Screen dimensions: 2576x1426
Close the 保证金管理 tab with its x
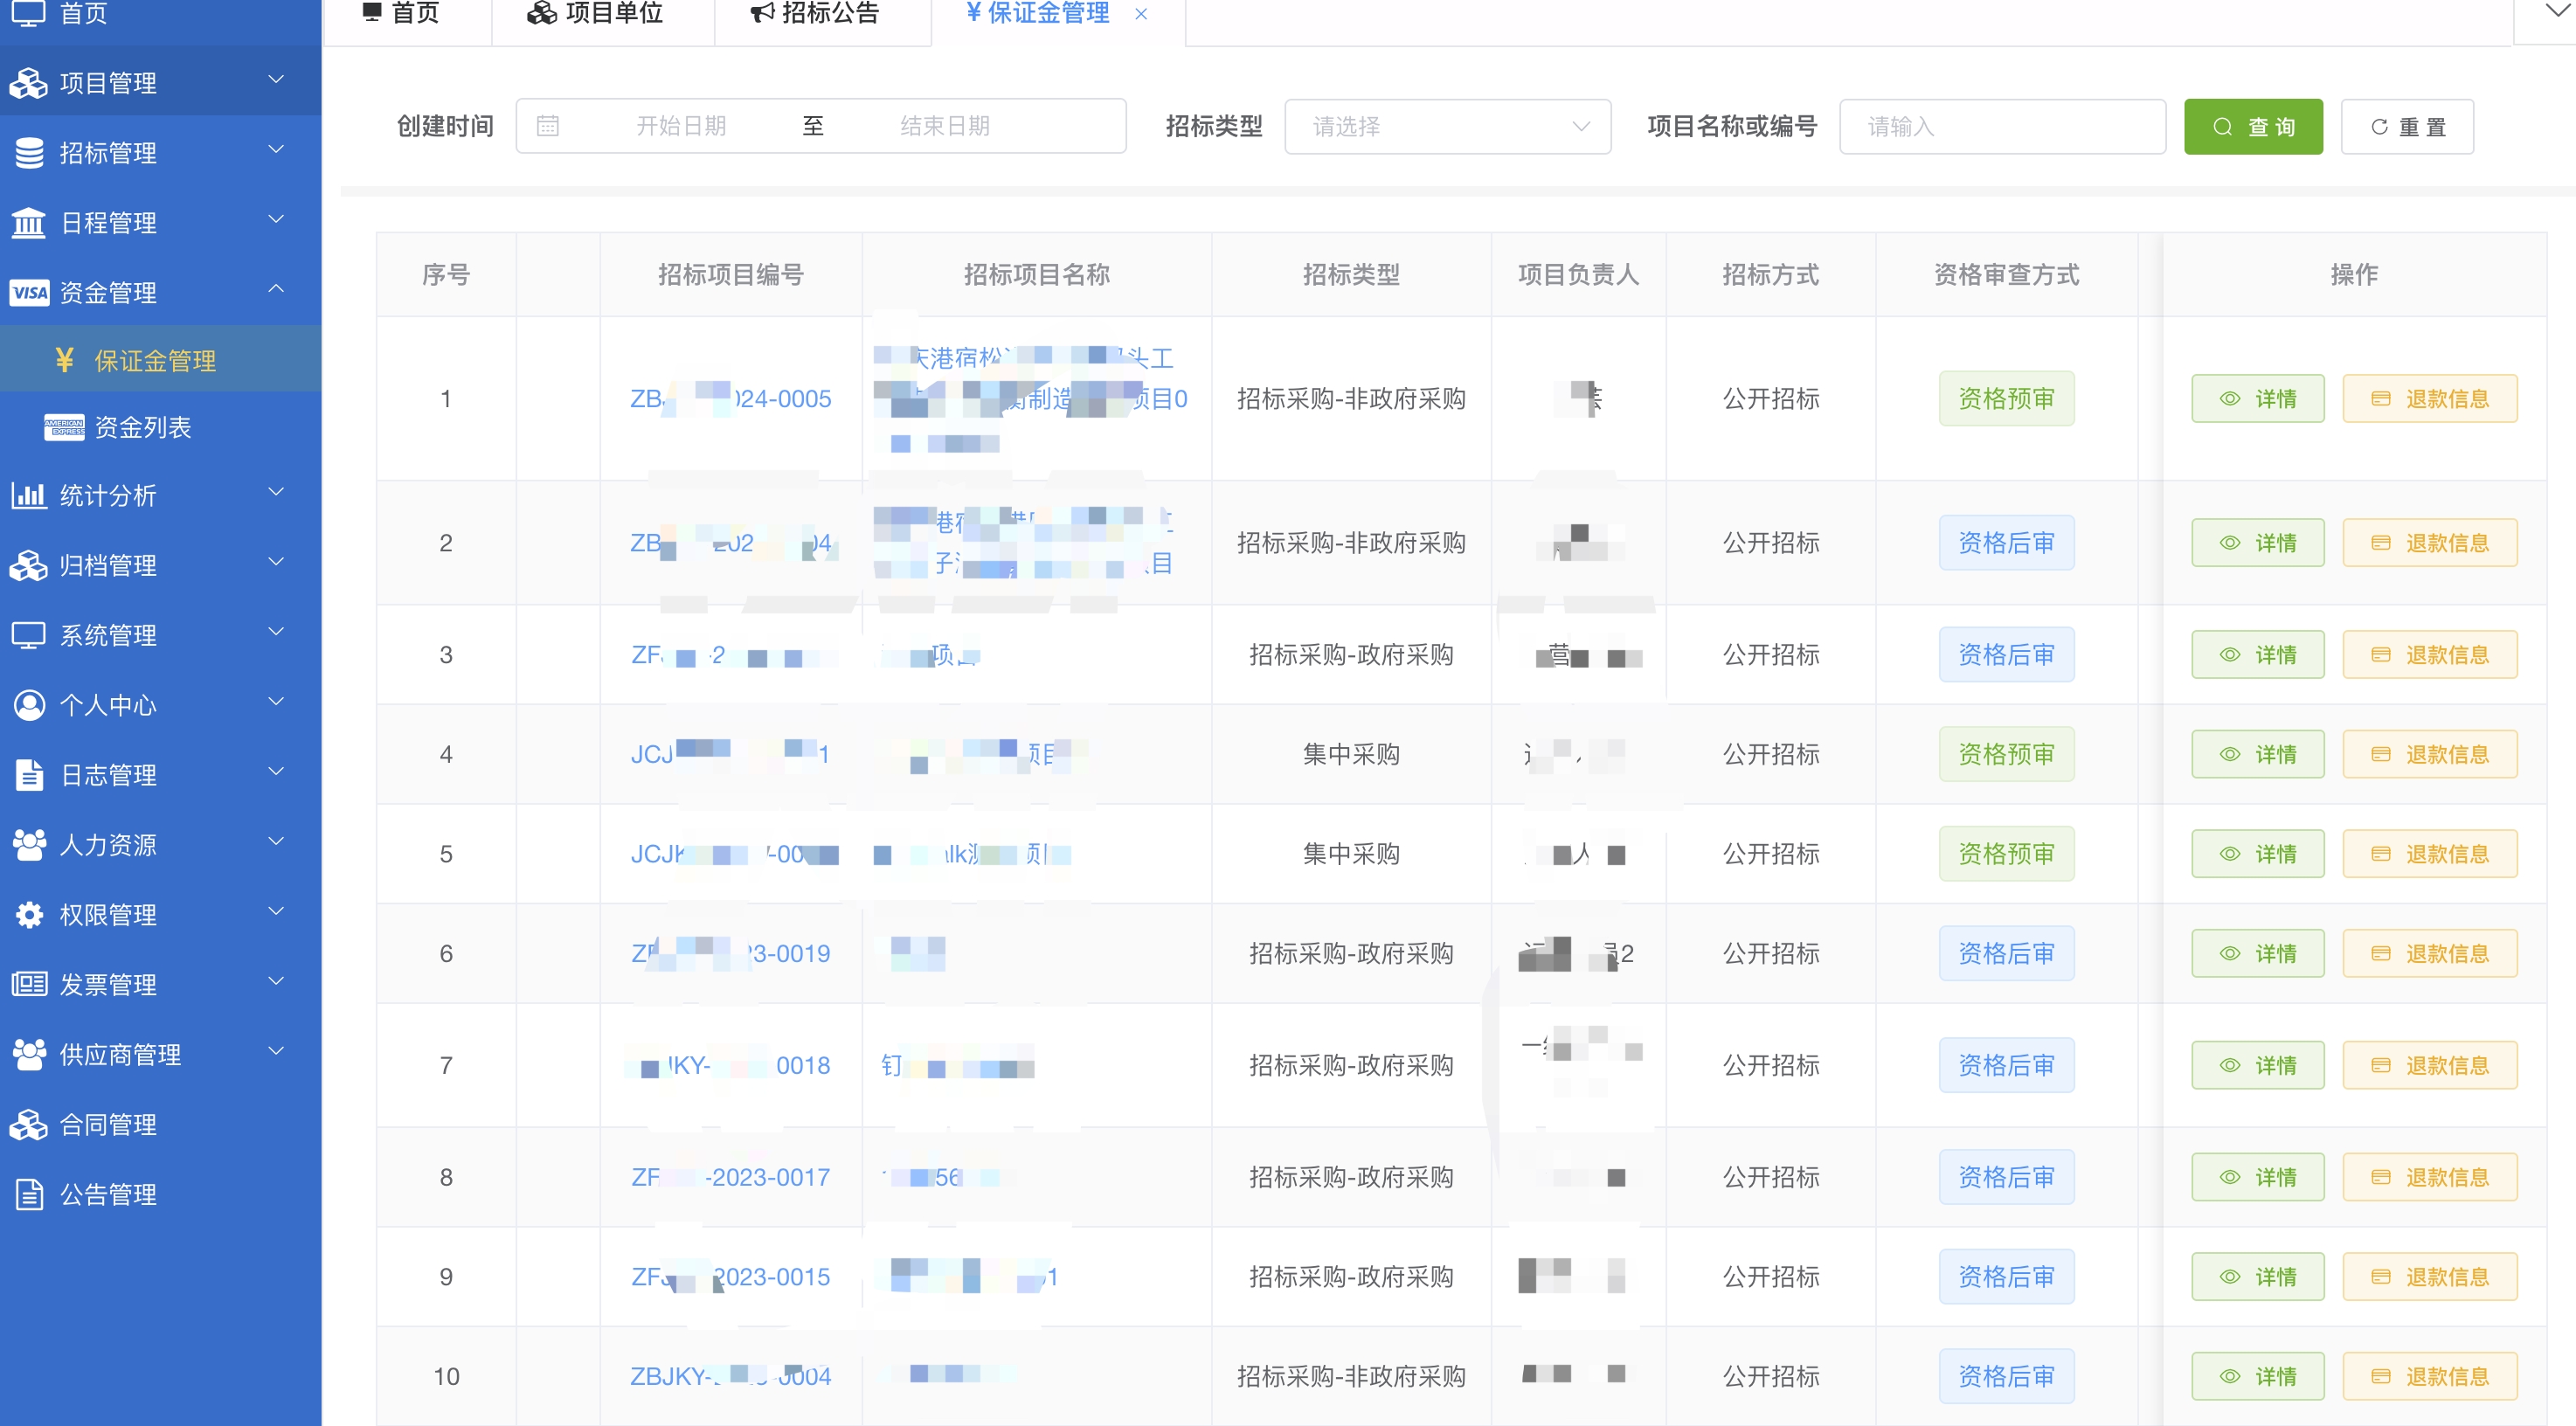point(1141,14)
